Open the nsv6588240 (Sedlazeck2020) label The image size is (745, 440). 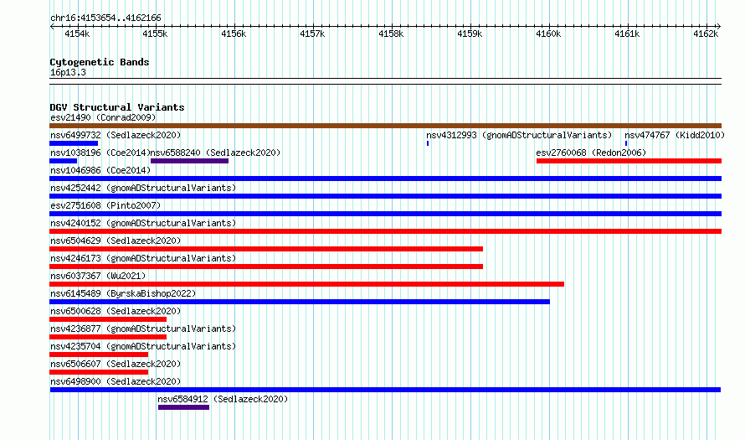click(x=215, y=153)
